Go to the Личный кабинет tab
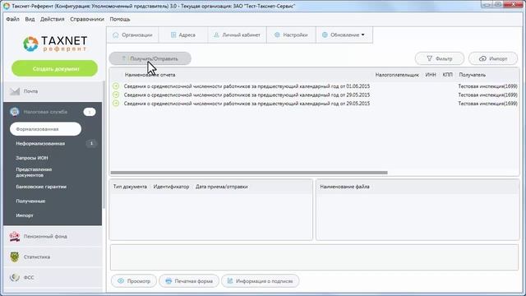This screenshot has height=296, width=526. (x=238, y=35)
